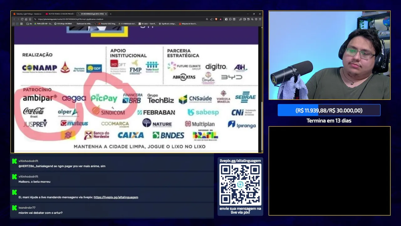Click chat message 'miorim vai debater com o artur?'
This screenshot has height=226, width=401.
40,213
